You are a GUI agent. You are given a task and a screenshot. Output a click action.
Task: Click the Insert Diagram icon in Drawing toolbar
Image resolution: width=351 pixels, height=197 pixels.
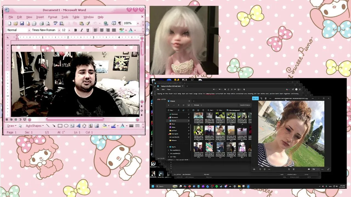click(84, 126)
